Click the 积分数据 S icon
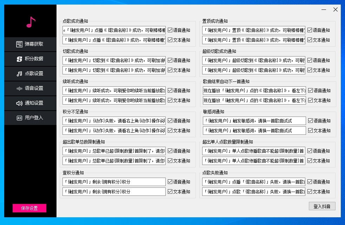The height and width of the screenshot is (225, 345). point(19,59)
